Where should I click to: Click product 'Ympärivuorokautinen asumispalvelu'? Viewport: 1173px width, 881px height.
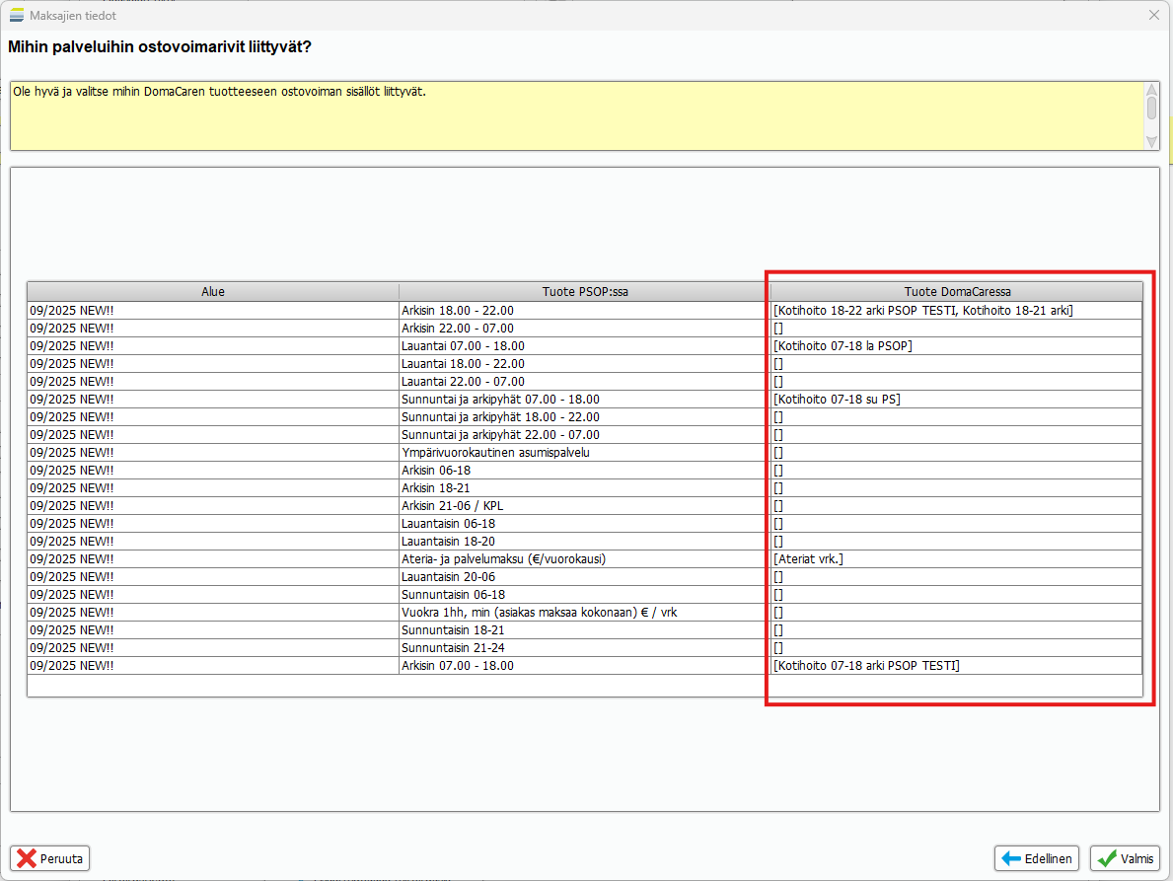[585, 453]
